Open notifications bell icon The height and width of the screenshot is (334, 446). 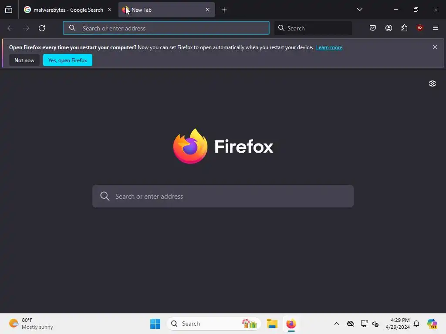click(416, 324)
